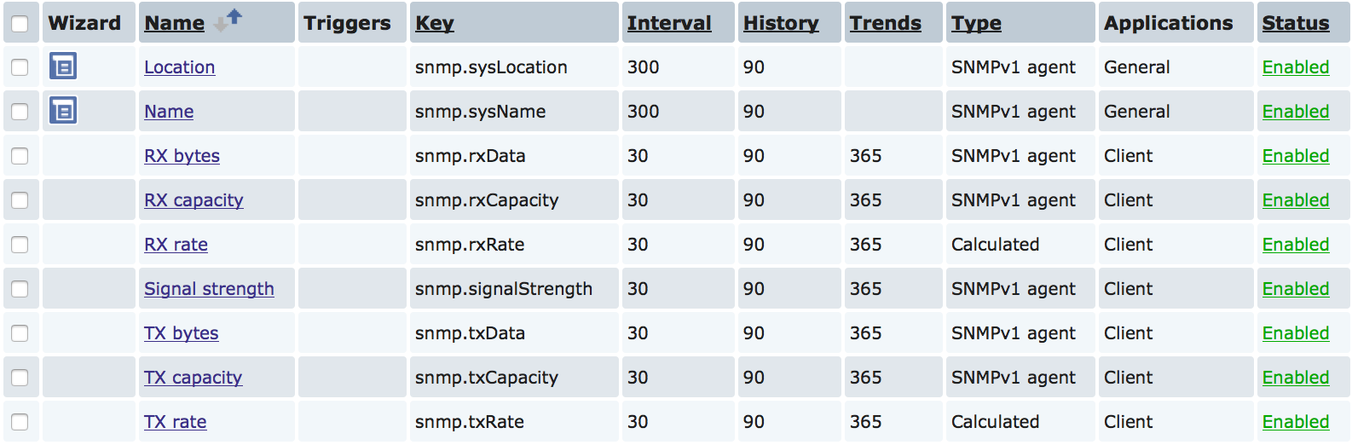
Task: Toggle the select-all checkbox in header
Action: click(x=20, y=23)
